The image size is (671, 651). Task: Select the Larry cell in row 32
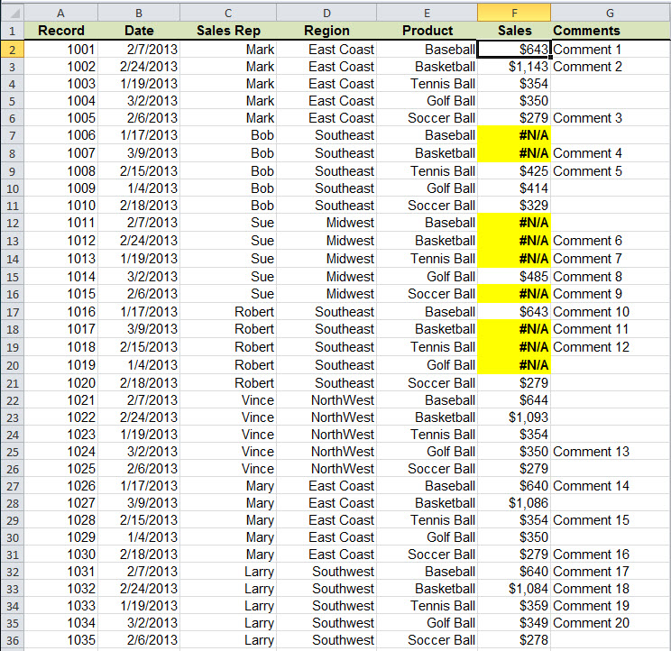[x=228, y=572]
